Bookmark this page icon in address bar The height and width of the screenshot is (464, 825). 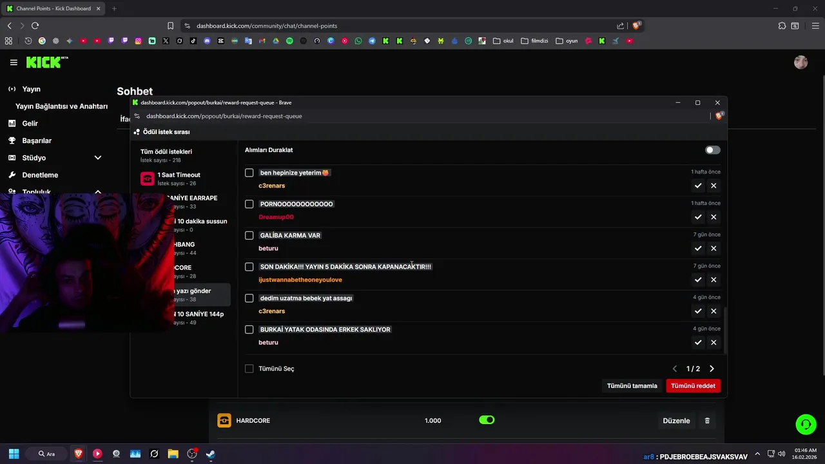point(170,26)
